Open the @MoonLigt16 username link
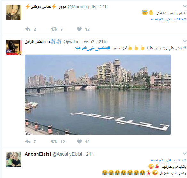The width and height of the screenshot is (187, 178). 81,7
